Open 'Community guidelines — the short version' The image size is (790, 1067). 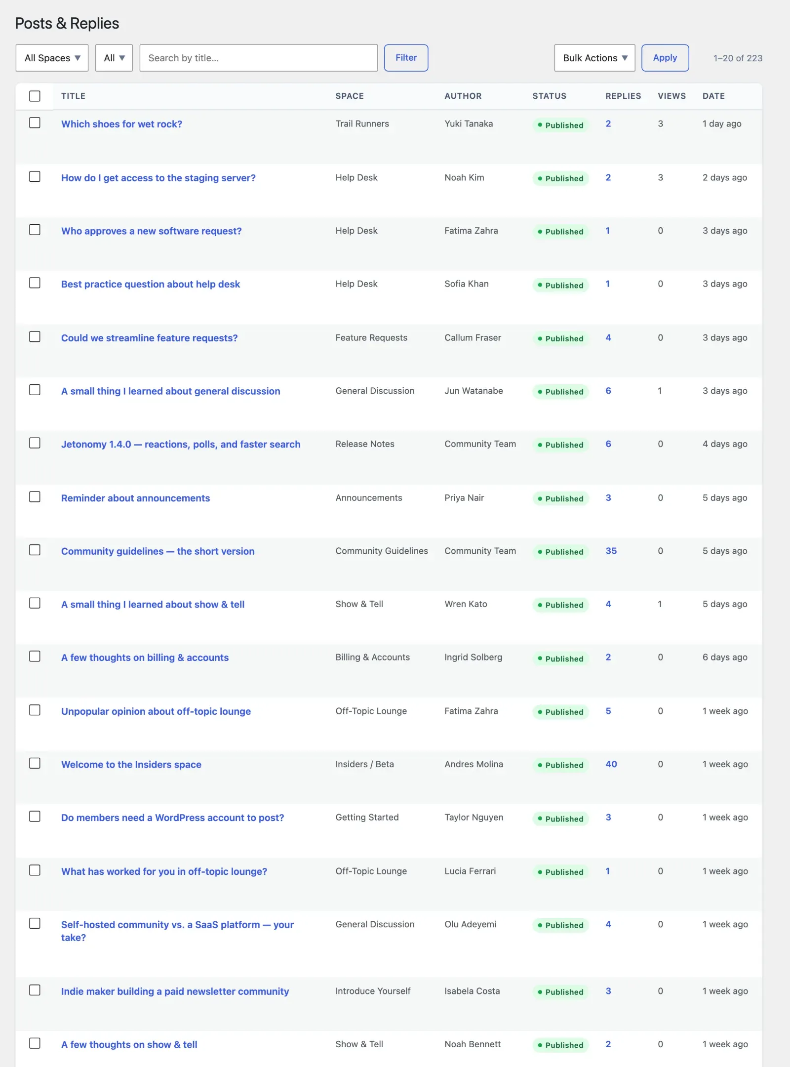pos(158,551)
